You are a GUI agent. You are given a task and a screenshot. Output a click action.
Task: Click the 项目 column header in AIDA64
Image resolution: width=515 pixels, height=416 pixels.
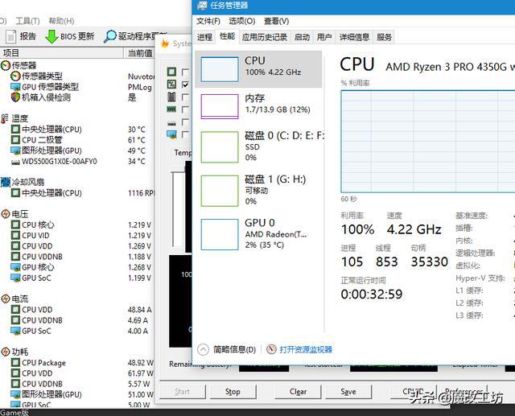coord(62,53)
